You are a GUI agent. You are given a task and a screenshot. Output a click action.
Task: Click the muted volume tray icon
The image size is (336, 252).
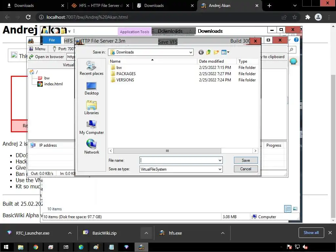(x=305, y=247)
